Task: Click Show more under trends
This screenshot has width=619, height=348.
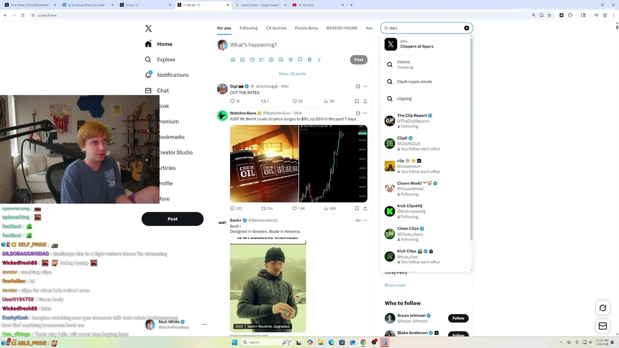Action: click(x=395, y=285)
